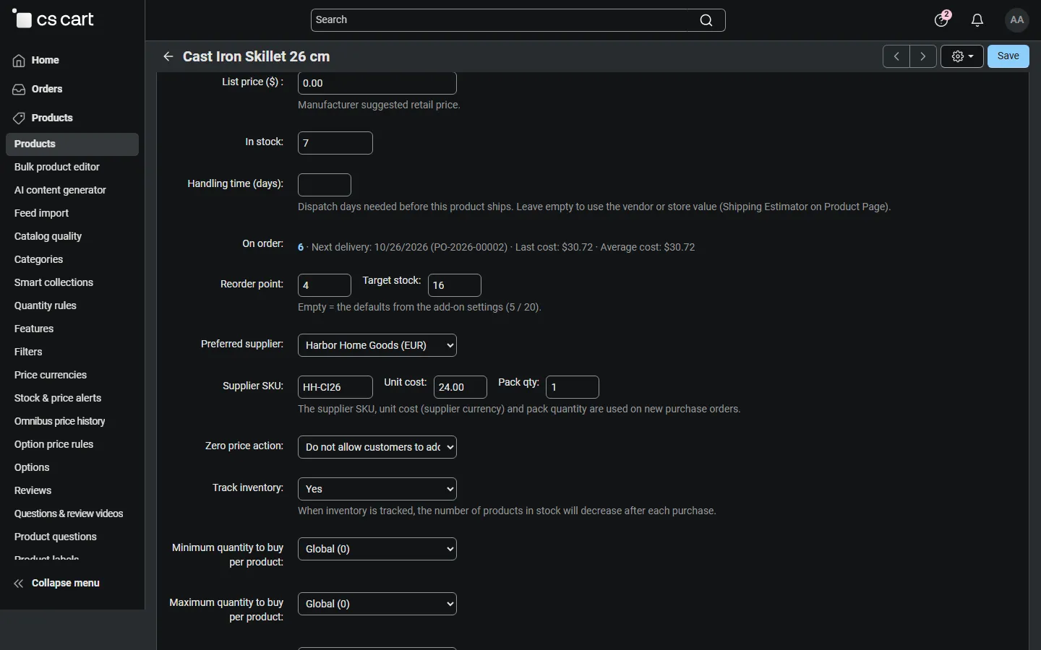Viewport: 1041px width, 650px height.
Task: Edit the Supplier SKU field
Action: point(335,387)
